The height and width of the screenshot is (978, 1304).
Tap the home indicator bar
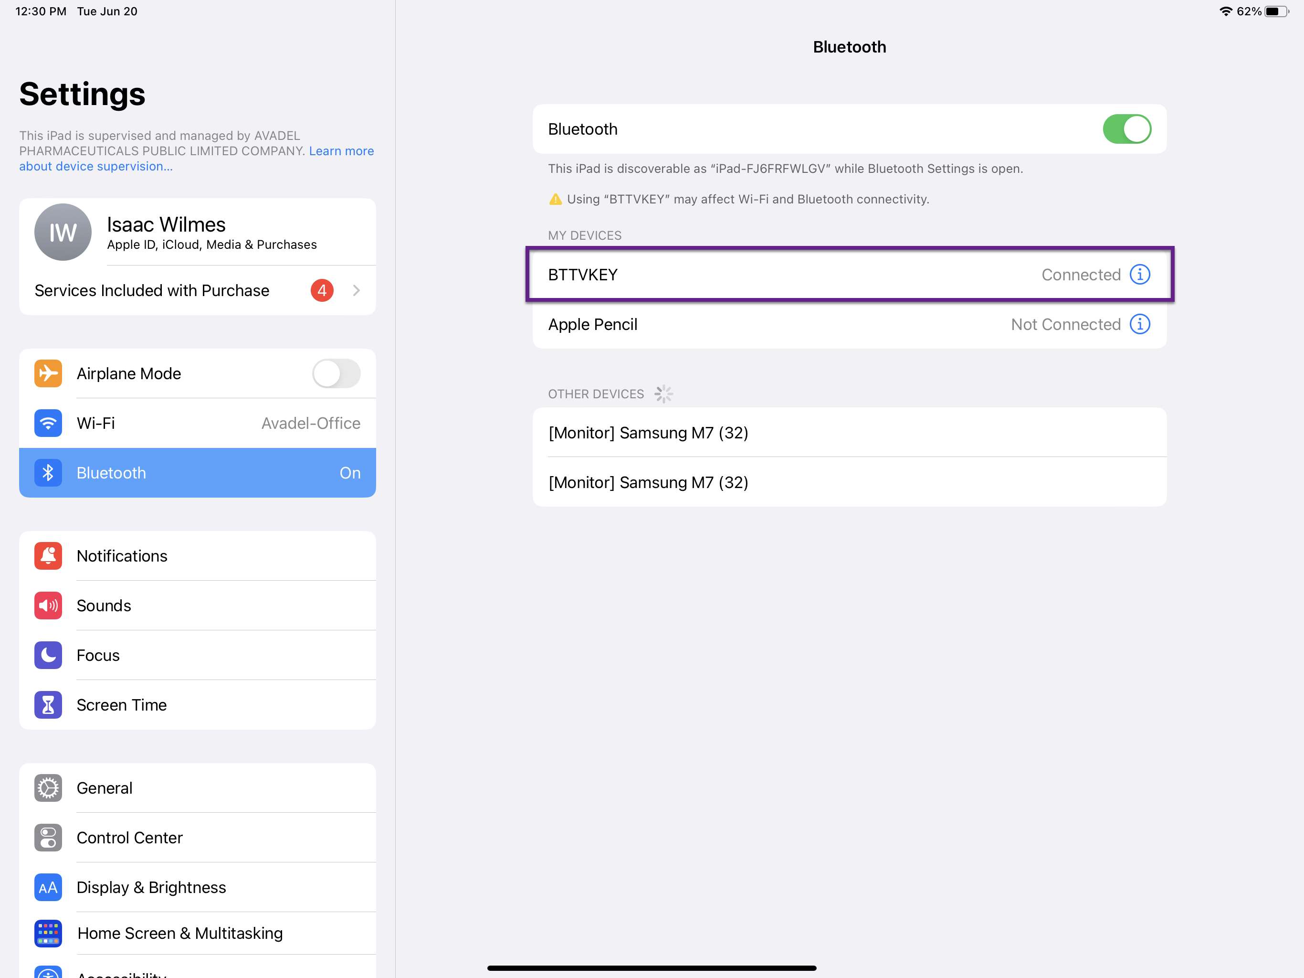[x=652, y=968]
